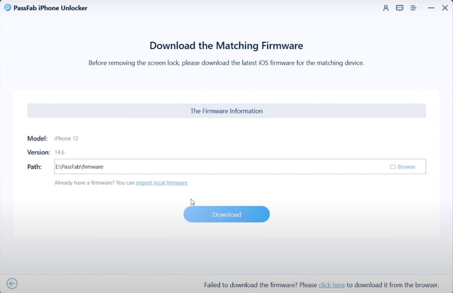Viewport: 453px width, 293px height.
Task: Click the 'Download the Matching Firmware' heading
Action: pos(226,46)
